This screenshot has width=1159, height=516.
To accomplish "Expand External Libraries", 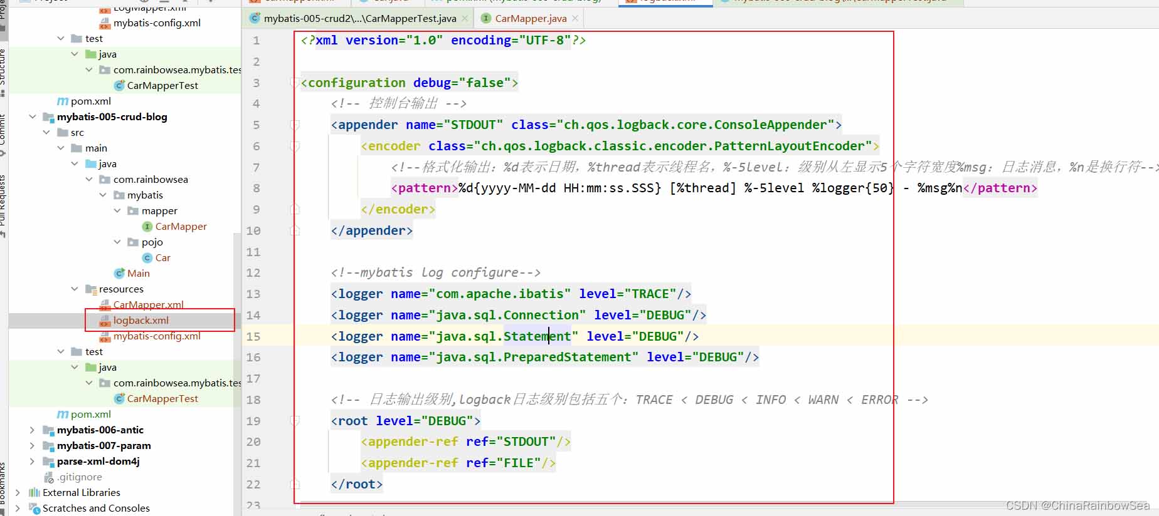I will point(18,493).
